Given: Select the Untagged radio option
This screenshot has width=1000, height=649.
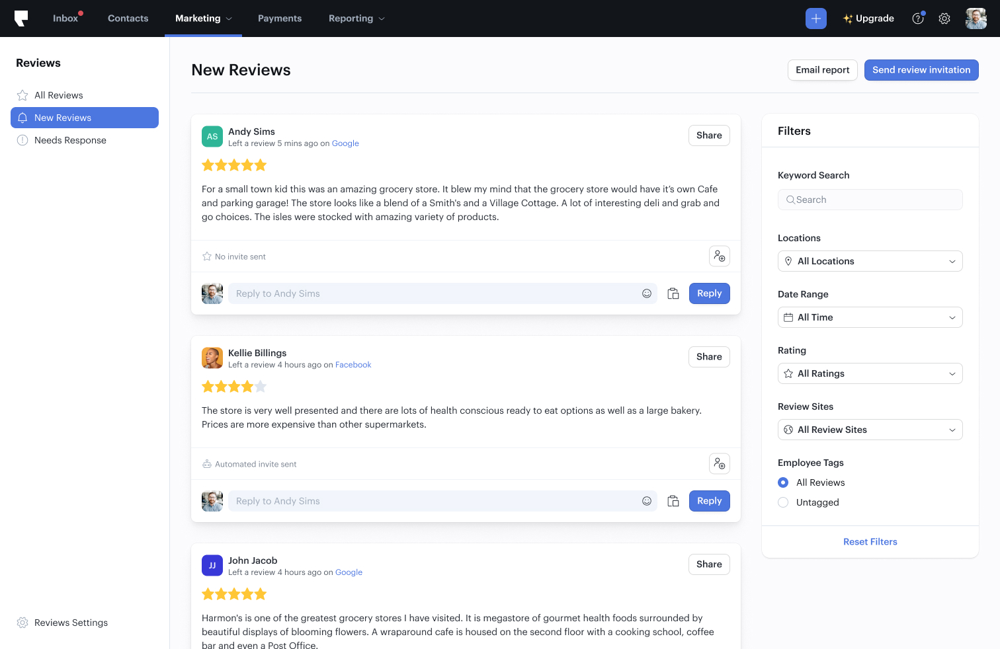Looking at the screenshot, I should tap(783, 502).
